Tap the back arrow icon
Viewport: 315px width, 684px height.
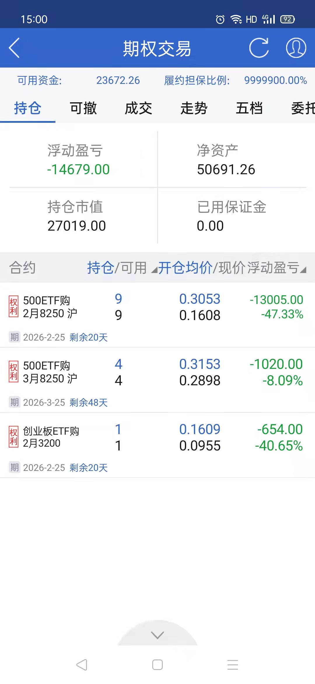pos(14,48)
